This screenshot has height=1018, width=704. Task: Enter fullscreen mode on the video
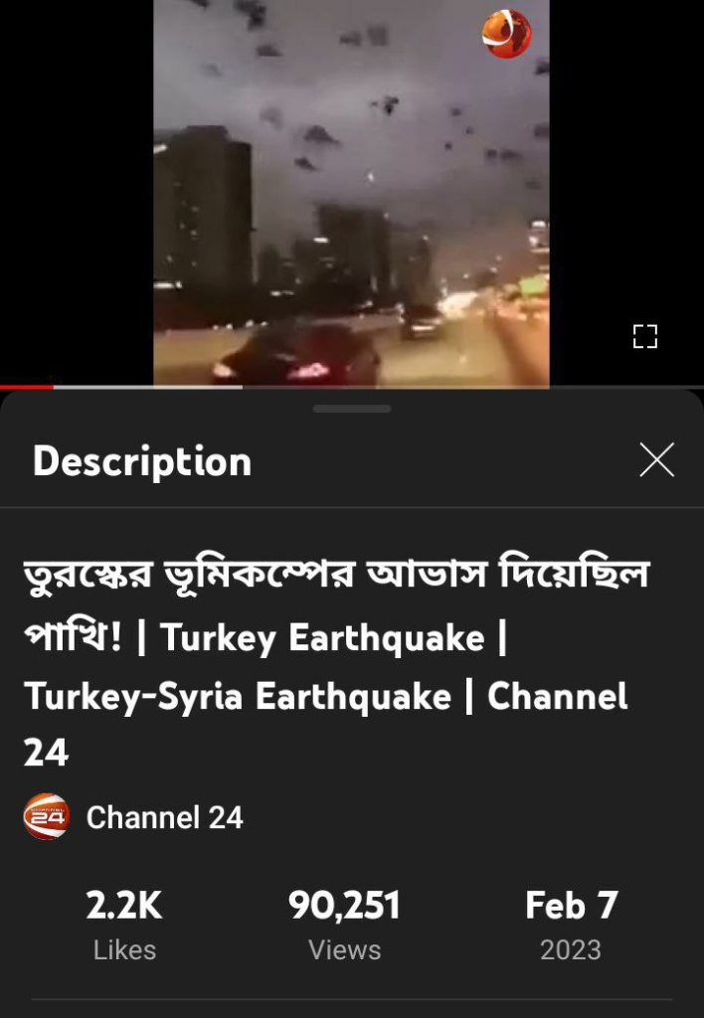click(x=645, y=336)
